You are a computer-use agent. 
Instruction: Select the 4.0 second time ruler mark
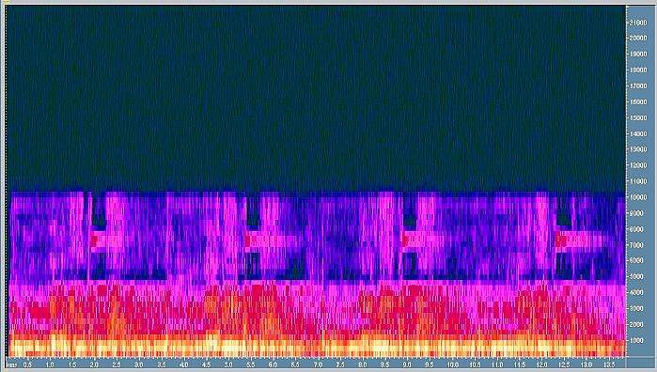pyautogui.click(x=183, y=364)
